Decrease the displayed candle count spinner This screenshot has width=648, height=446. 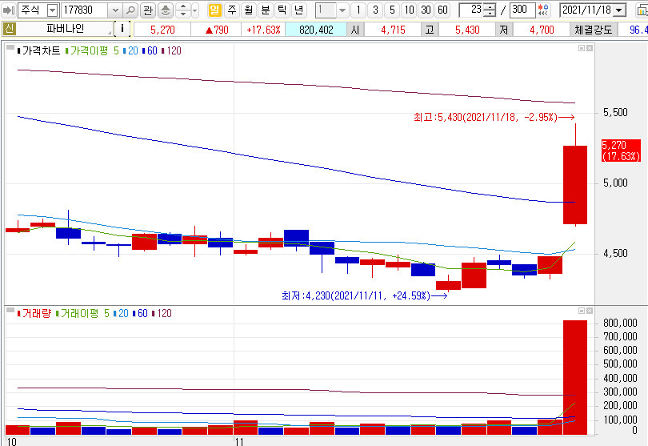pos(490,14)
